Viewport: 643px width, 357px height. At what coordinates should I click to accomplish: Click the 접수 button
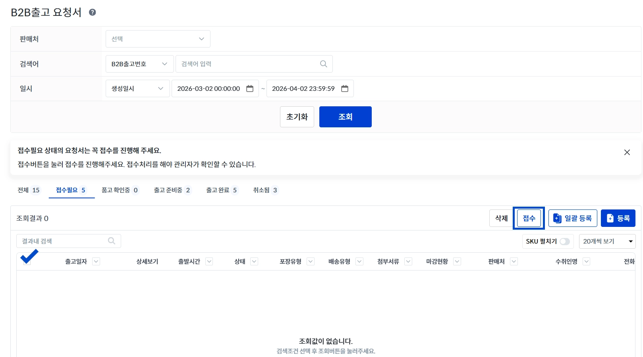click(529, 218)
